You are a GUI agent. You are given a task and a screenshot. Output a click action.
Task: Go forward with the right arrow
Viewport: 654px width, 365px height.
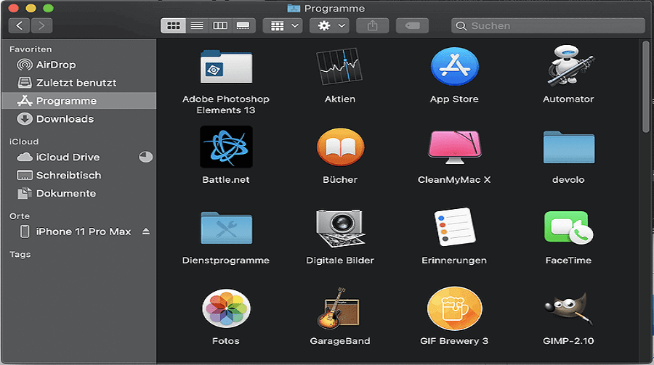pyautogui.click(x=41, y=25)
